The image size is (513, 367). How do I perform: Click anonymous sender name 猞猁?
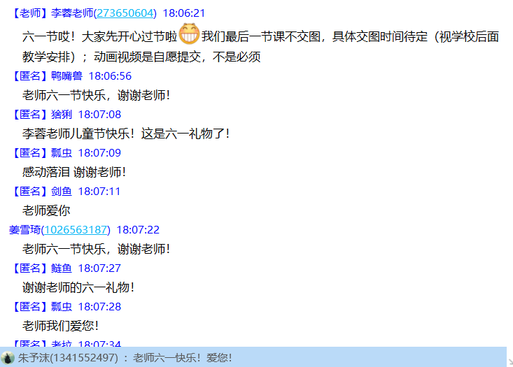click(62, 115)
